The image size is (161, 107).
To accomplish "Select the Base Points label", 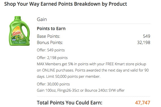I will point(48,36).
